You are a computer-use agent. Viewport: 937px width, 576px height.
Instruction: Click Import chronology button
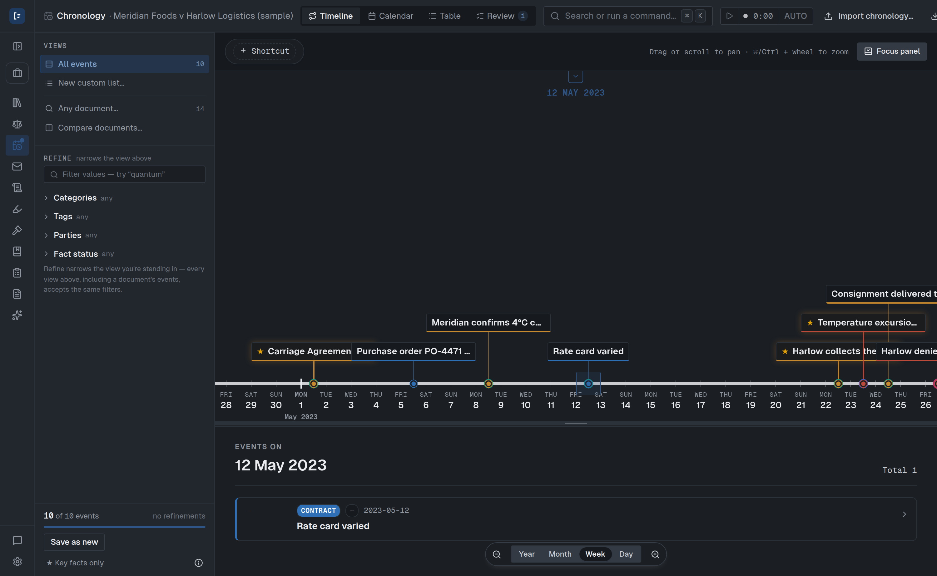(x=869, y=16)
